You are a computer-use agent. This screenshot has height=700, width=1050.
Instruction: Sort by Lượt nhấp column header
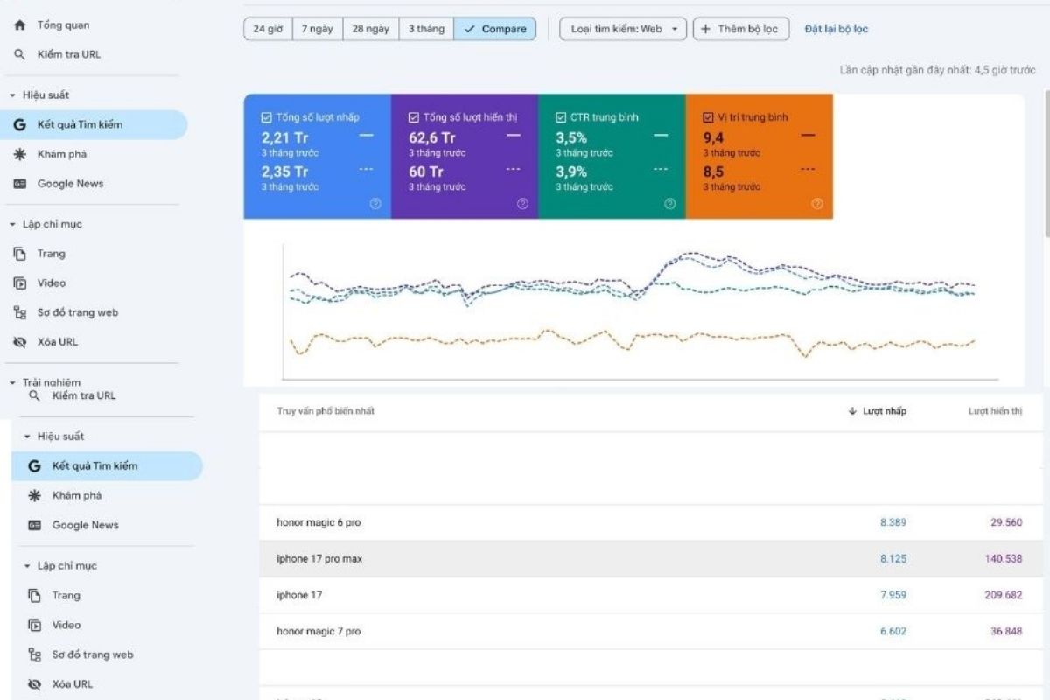tap(878, 410)
